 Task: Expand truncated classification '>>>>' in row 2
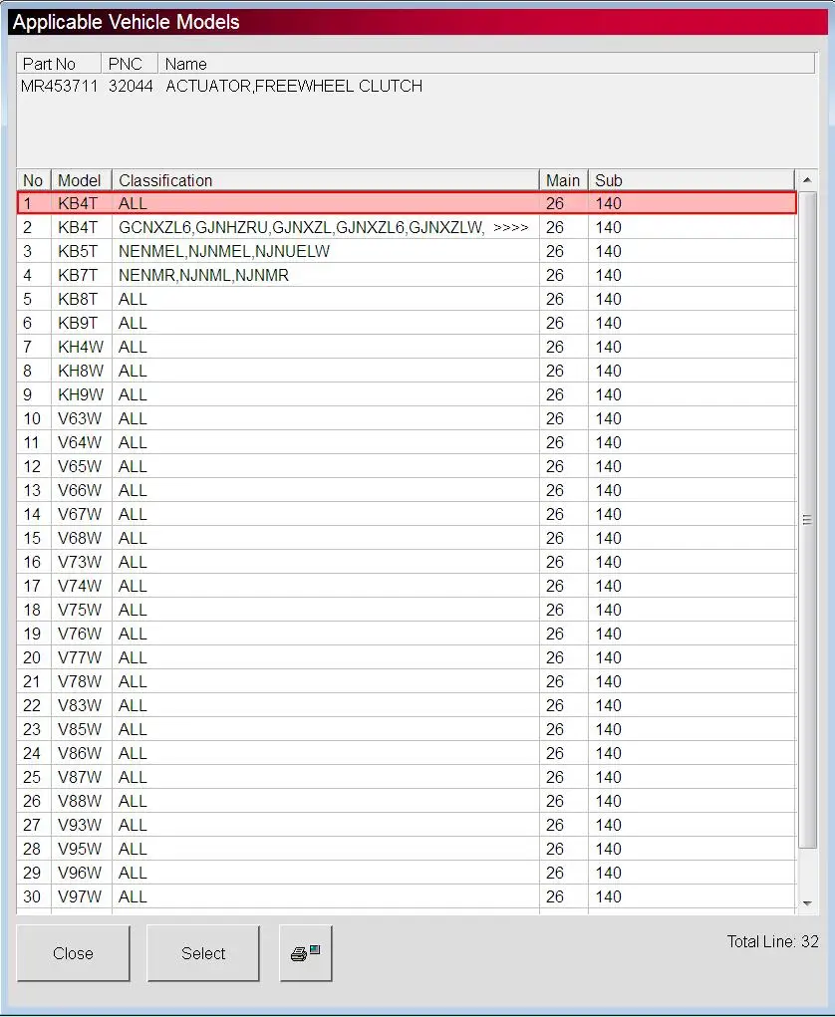click(510, 228)
